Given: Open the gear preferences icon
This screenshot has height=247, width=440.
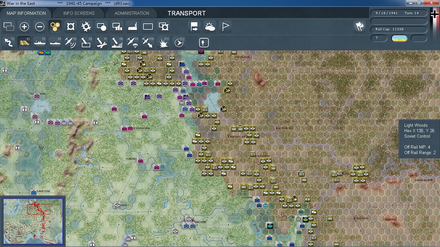Looking at the screenshot, I should pos(86,27).
